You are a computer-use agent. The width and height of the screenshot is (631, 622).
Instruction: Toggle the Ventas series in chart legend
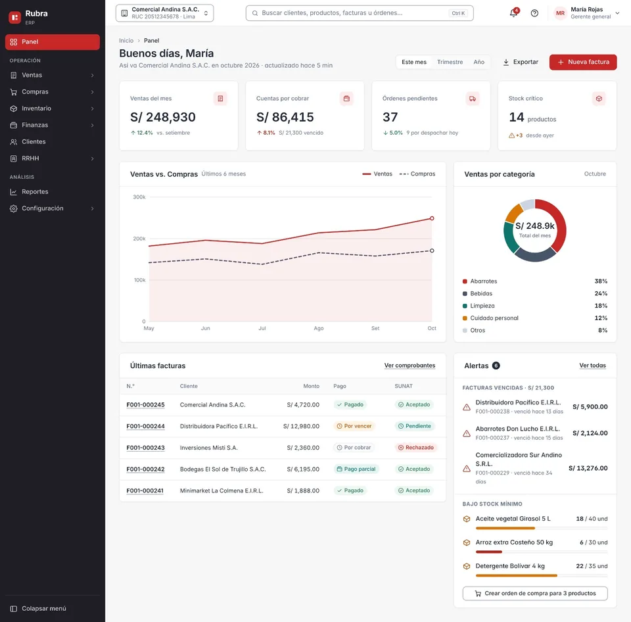tap(377, 174)
